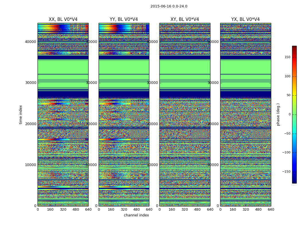Image resolution: width=301 pixels, height=229 pixels.
Task: Click the XX, BL V0*V4 subplot title
Action: coord(63,19)
